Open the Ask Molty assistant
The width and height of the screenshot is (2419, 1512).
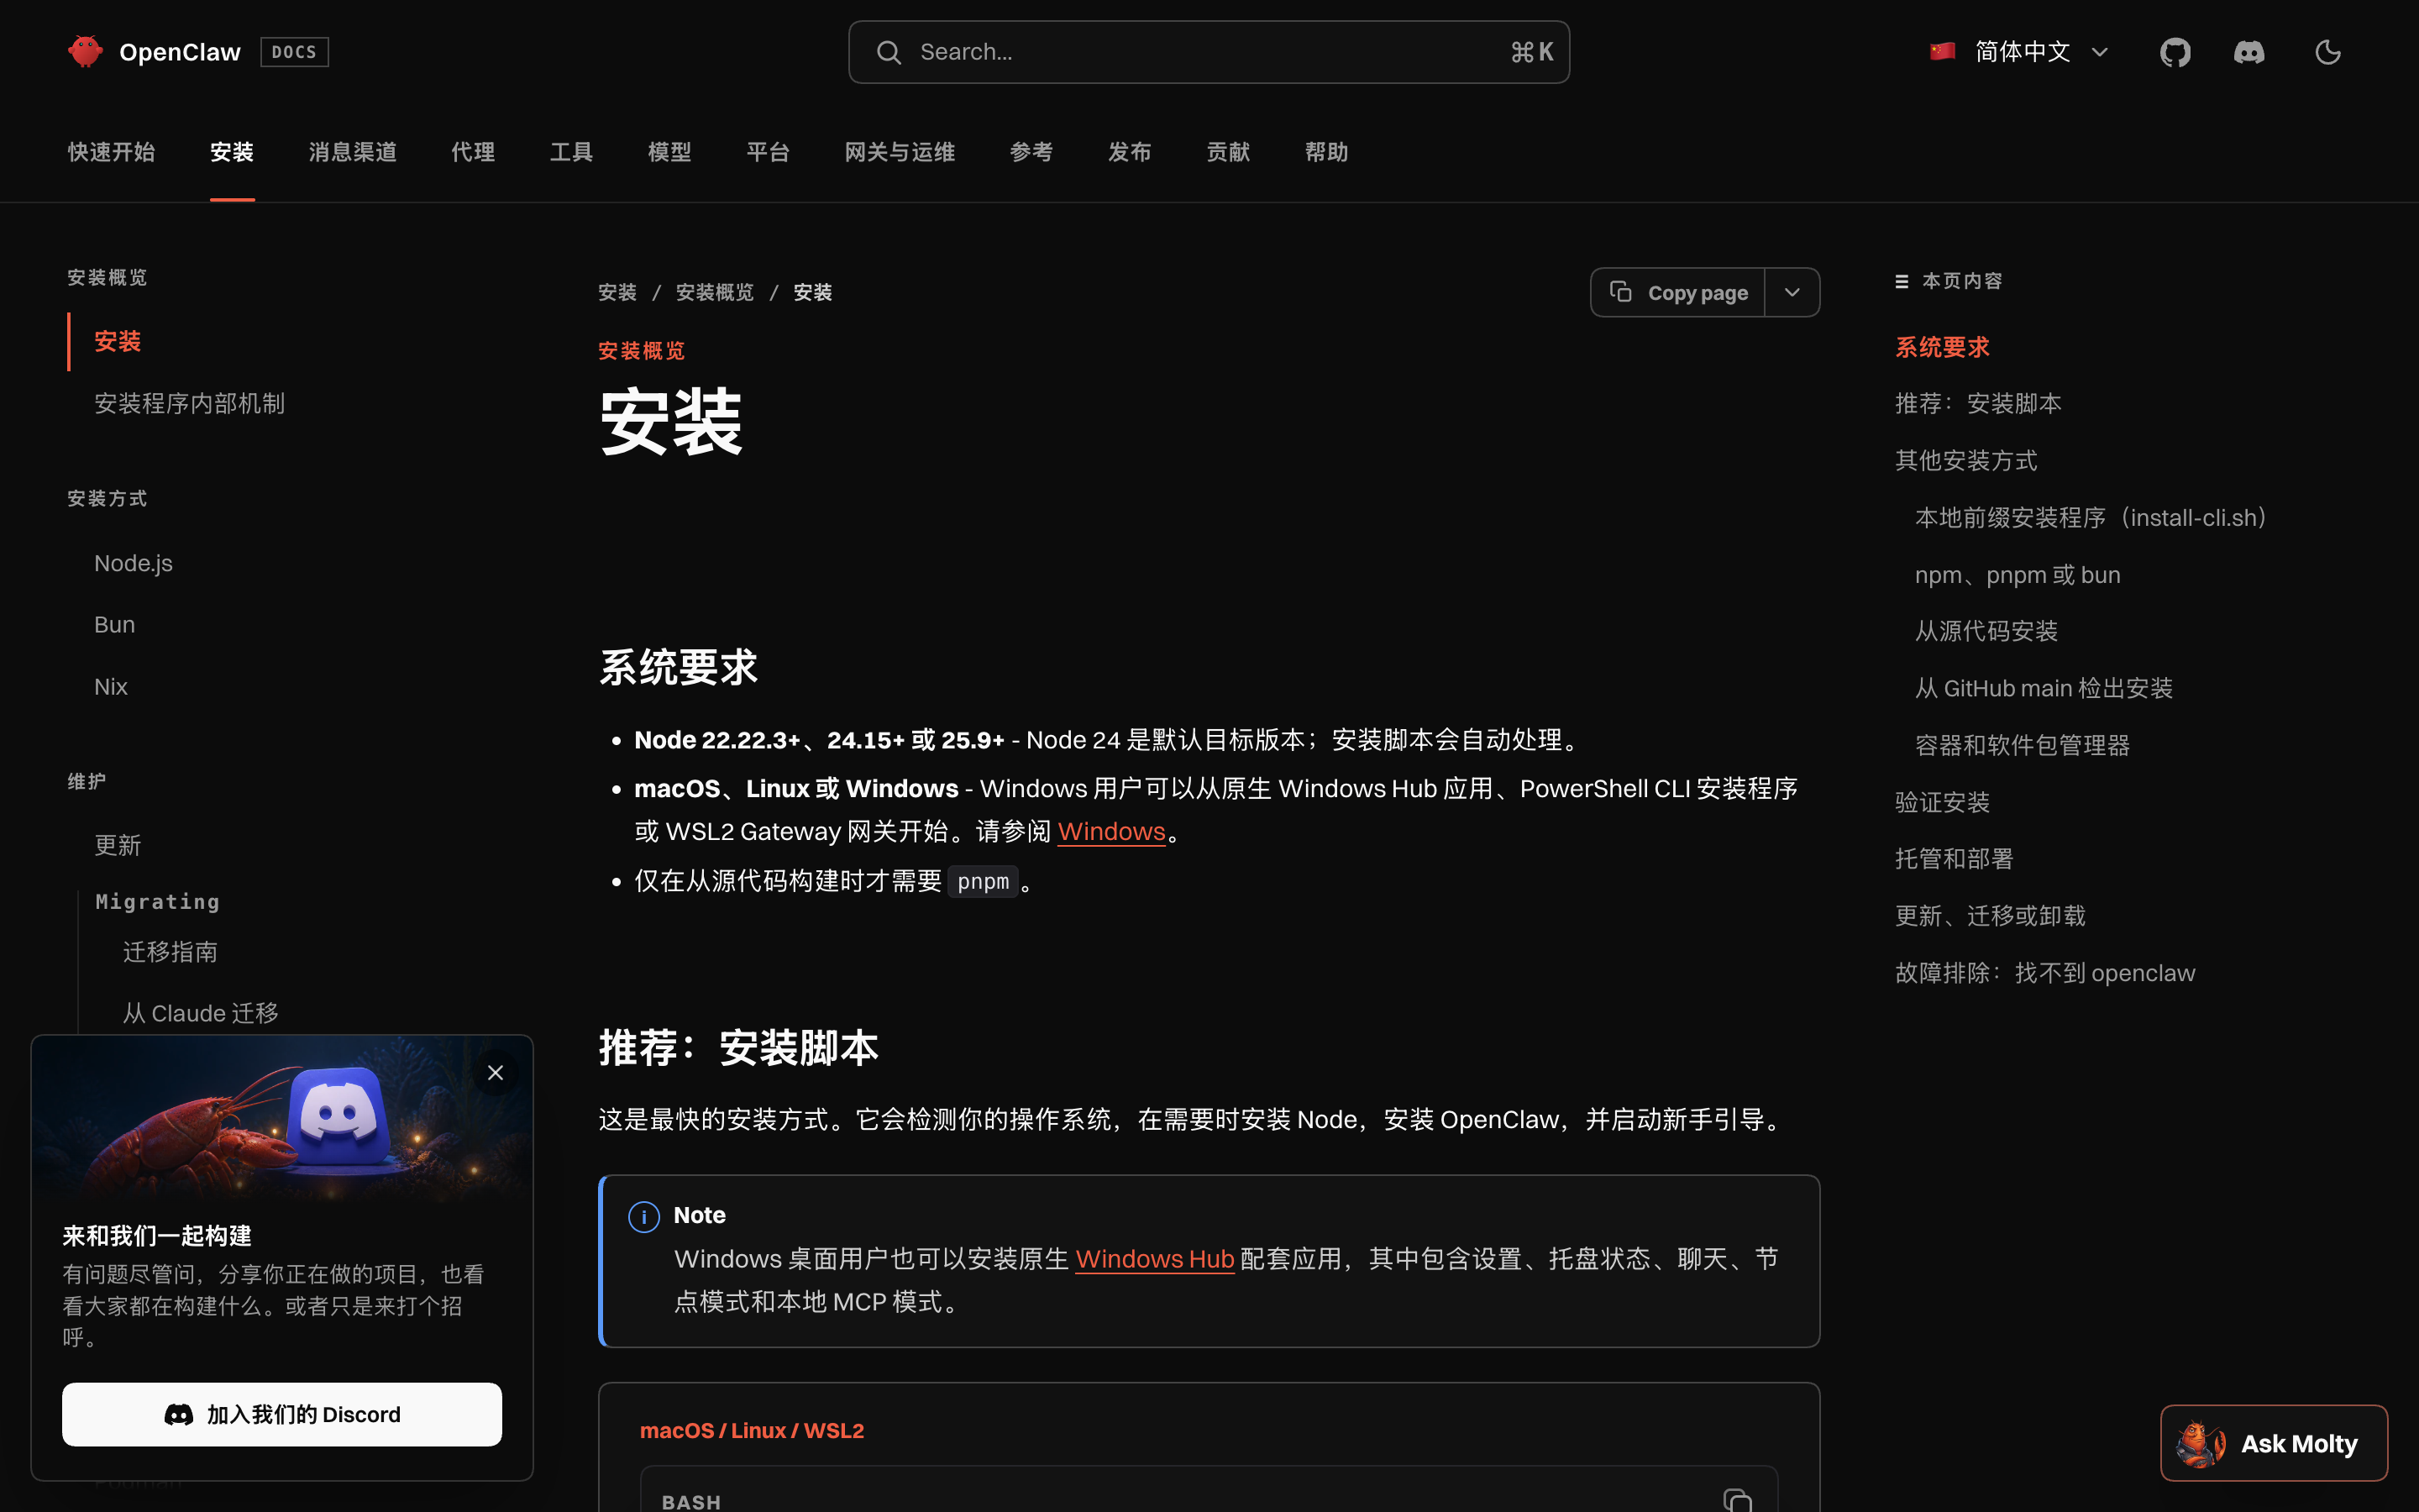coord(2273,1443)
